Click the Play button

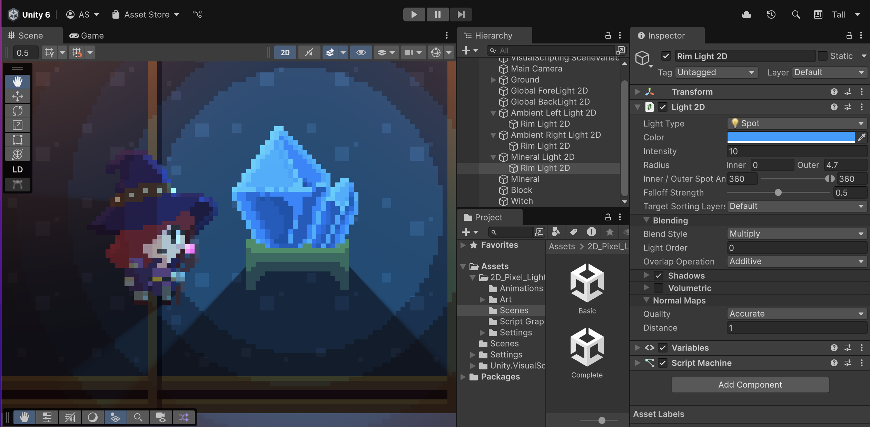click(414, 14)
